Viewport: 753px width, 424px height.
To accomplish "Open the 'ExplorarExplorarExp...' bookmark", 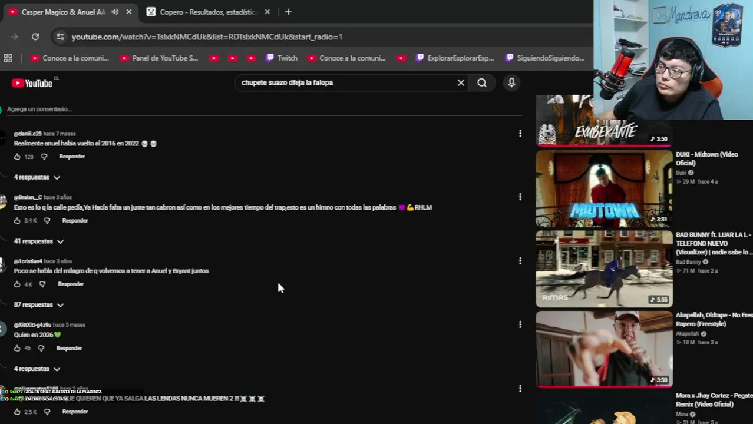I will coord(455,58).
